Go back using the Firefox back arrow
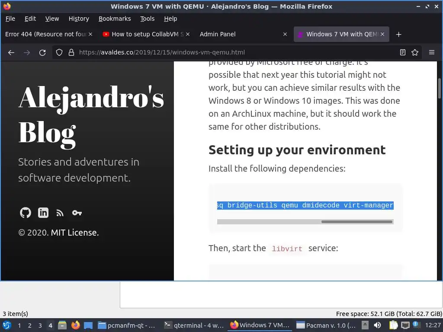This screenshot has width=443, height=332. click(x=11, y=52)
